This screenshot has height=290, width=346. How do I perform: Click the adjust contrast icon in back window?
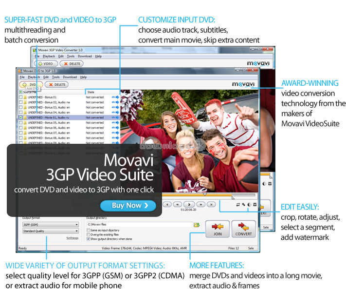tap(264, 184)
